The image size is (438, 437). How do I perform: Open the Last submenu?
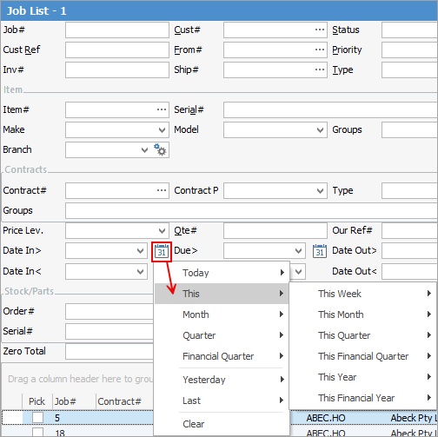222,401
